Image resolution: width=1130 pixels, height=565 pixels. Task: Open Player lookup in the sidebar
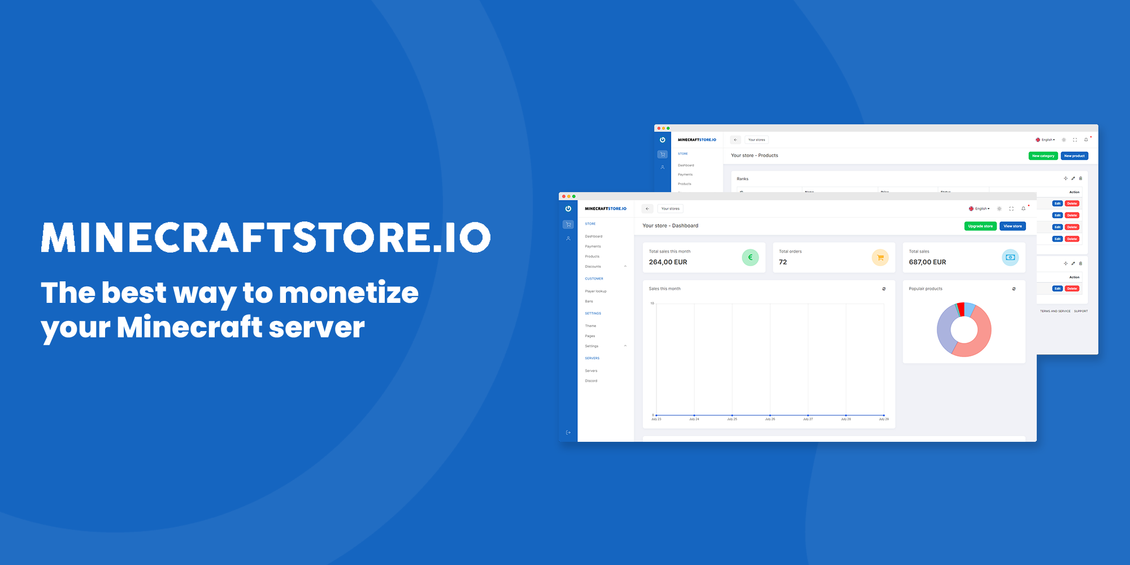[x=596, y=291]
